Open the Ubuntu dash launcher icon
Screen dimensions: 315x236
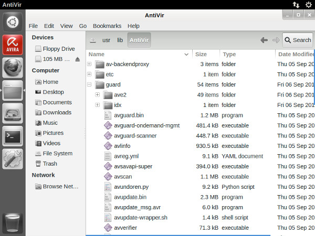coord(13,22)
